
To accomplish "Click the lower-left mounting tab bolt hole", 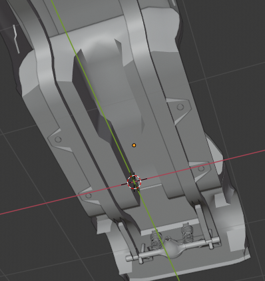I will (89, 196).
